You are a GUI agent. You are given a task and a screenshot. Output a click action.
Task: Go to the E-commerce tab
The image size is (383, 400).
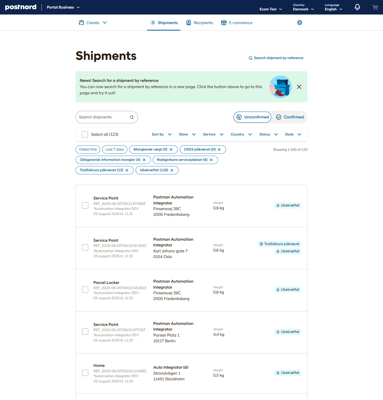point(237,23)
